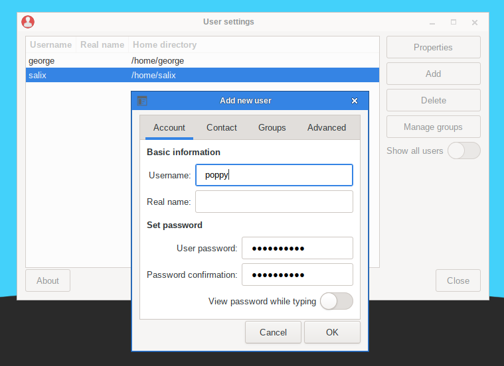Minimize the User settings window

(x=432, y=23)
